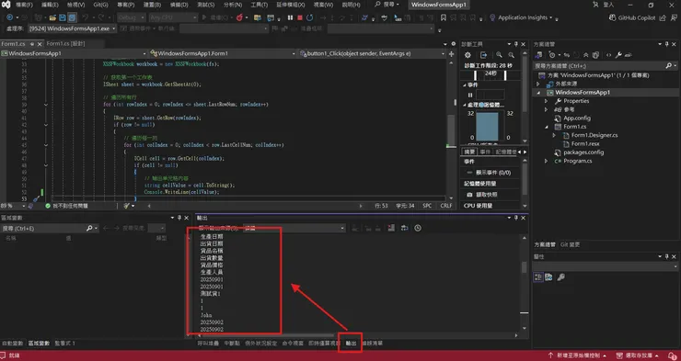Toggle a bookmark from the toolbar
Screen dimensions: 681x361
(444, 17)
